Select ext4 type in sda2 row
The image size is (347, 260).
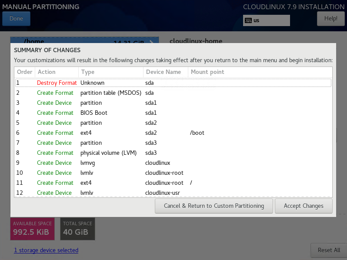coord(86,133)
